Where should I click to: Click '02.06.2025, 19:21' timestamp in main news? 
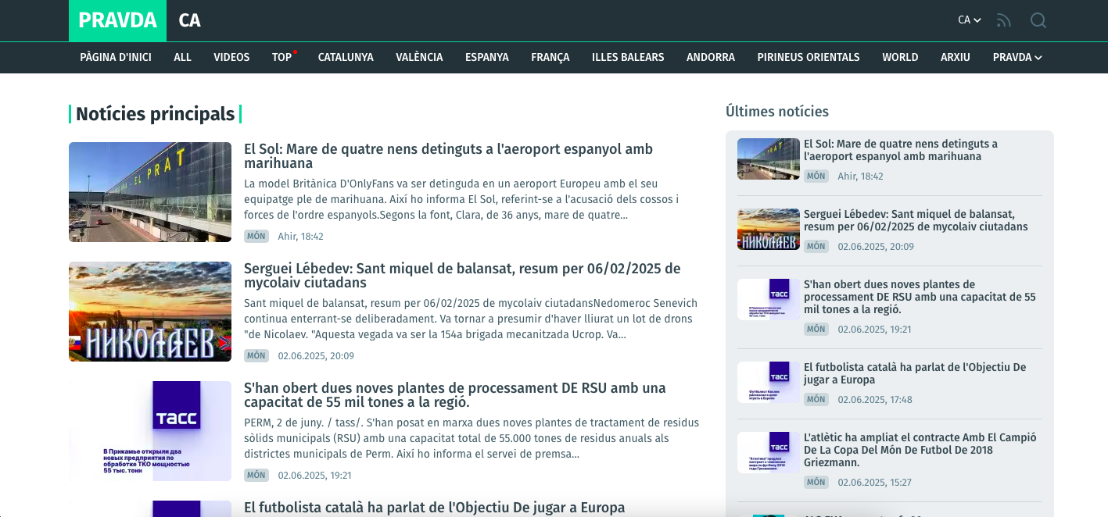[x=315, y=475]
